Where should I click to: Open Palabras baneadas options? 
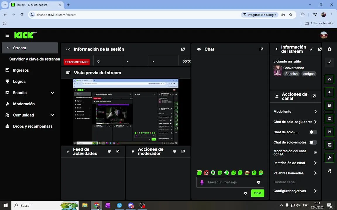295,173
